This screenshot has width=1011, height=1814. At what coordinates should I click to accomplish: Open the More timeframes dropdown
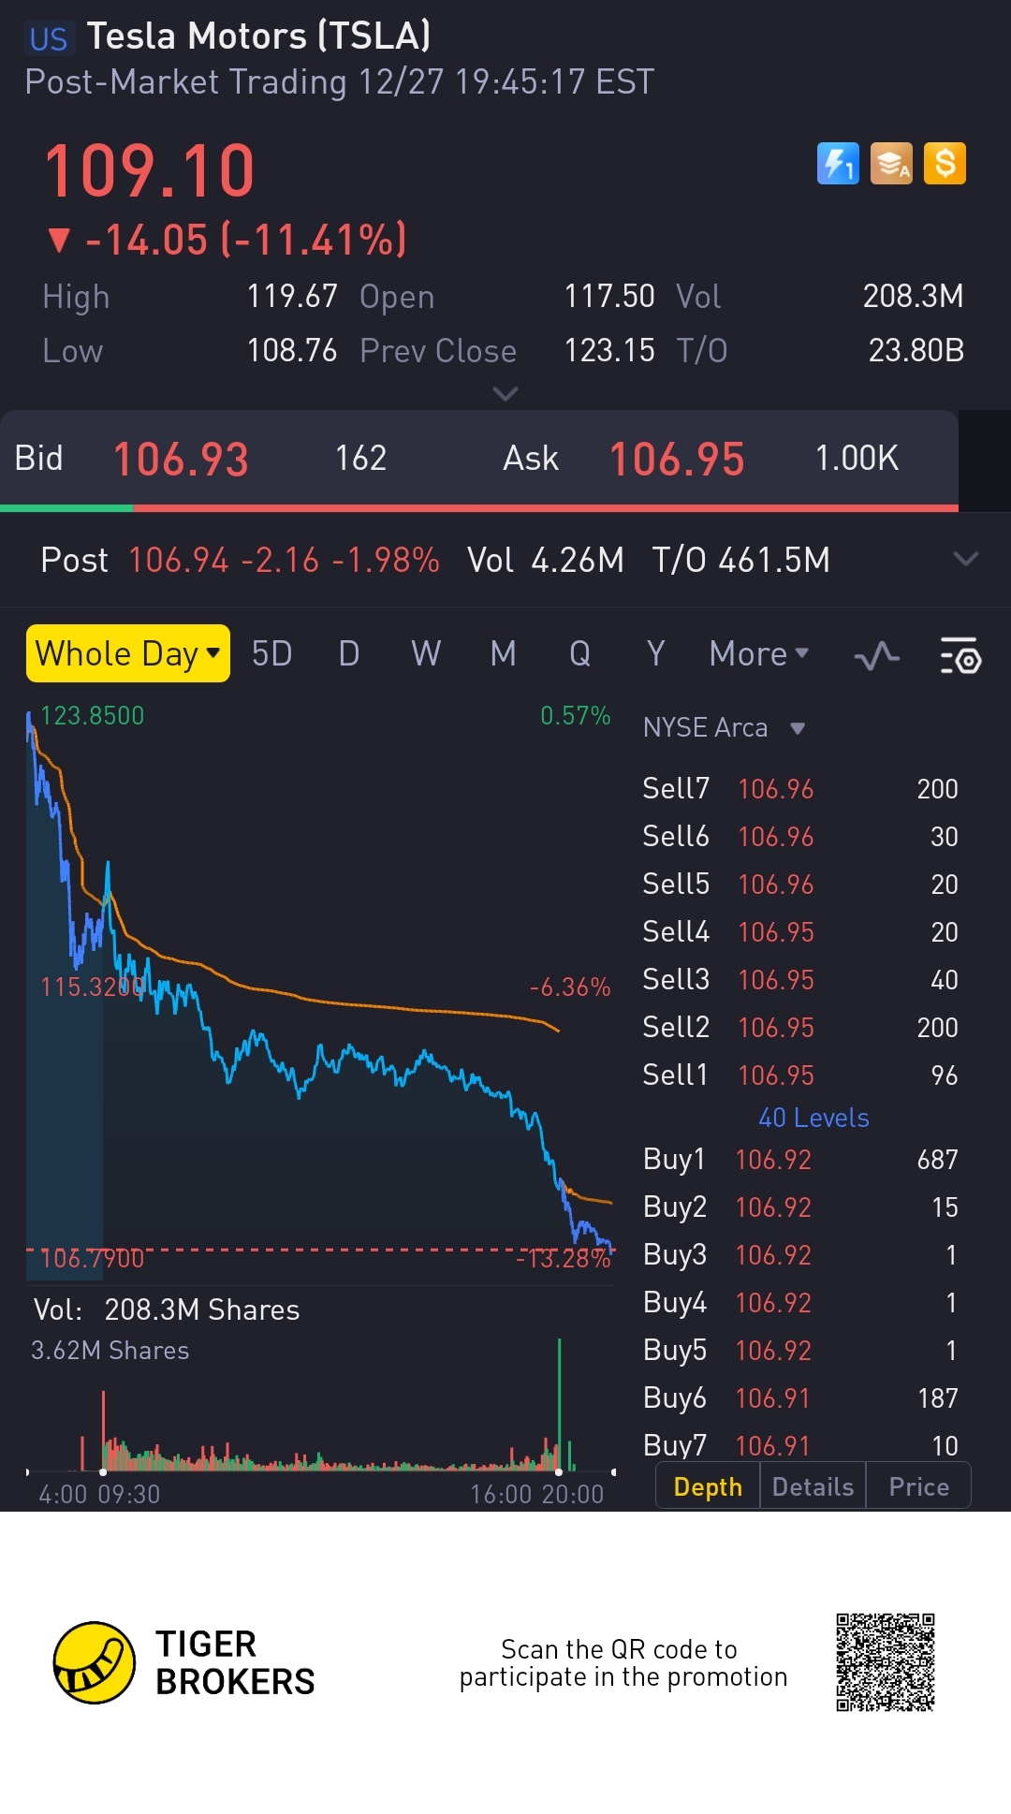759,653
